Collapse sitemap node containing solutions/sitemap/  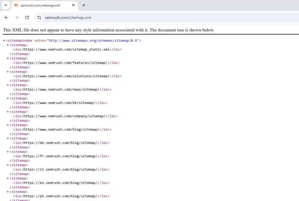tap(7, 72)
